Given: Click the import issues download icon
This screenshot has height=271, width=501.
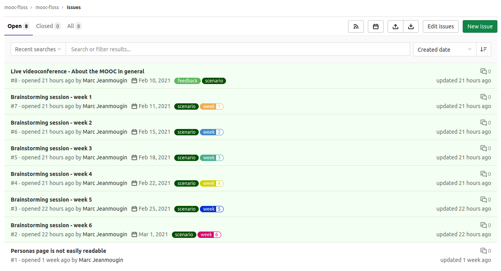Looking at the screenshot, I should click(x=411, y=26).
